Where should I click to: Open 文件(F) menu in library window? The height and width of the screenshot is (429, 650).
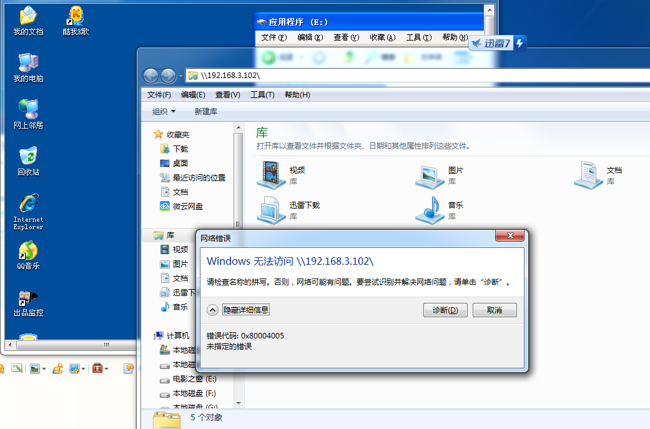pyautogui.click(x=159, y=95)
